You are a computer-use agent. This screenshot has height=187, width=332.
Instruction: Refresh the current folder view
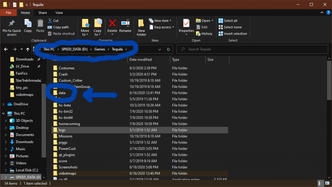tap(168, 49)
